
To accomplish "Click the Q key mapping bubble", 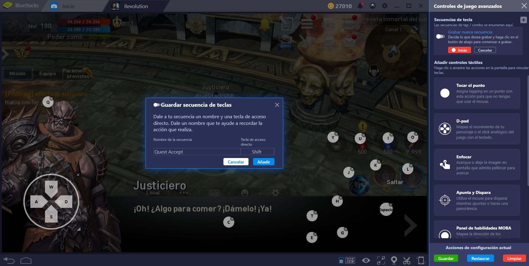I will (48, 102).
